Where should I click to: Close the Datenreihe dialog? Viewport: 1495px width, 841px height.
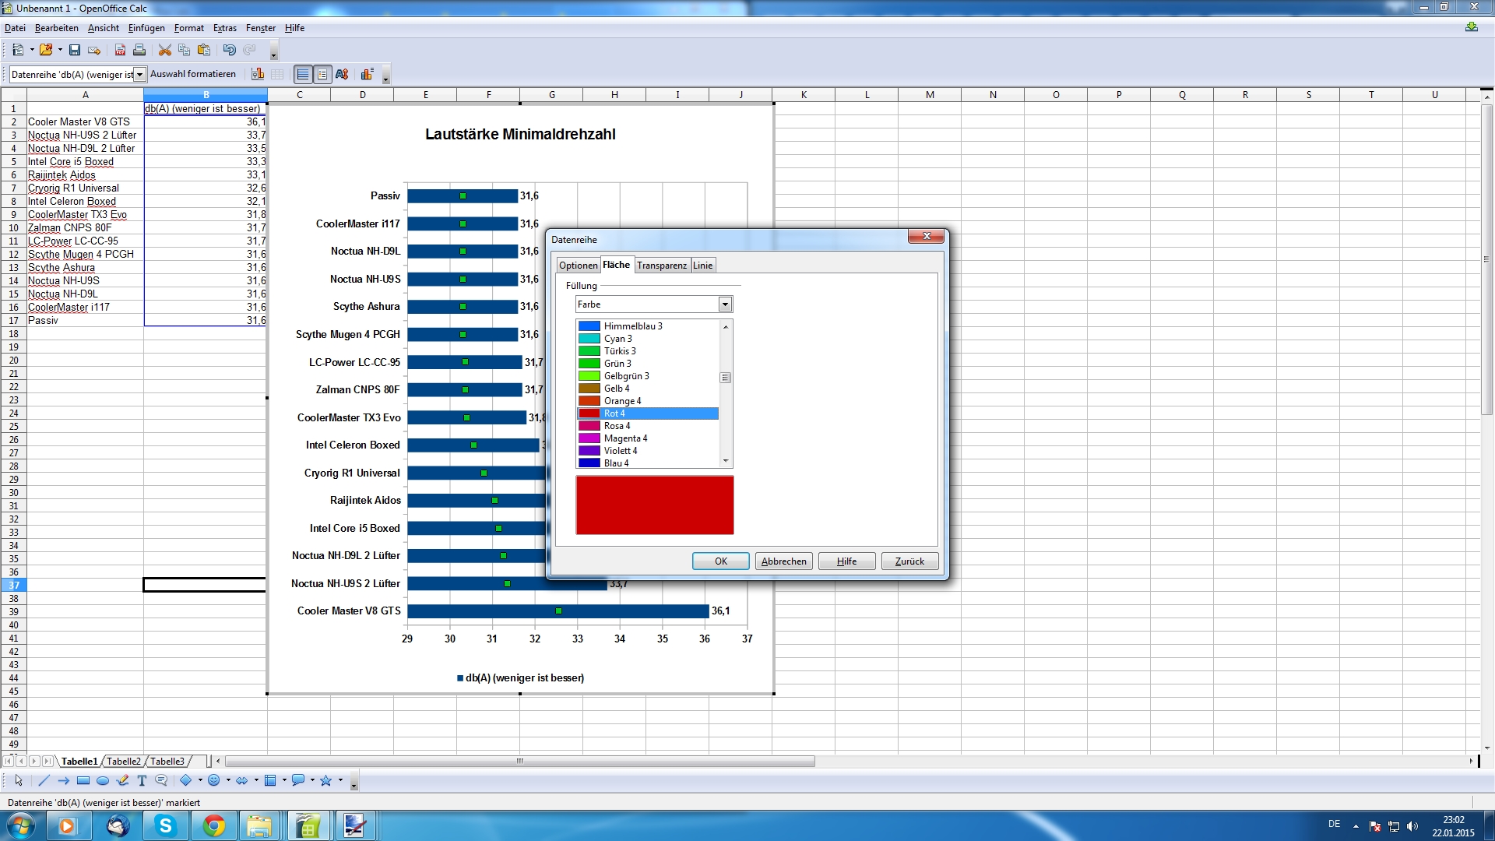click(x=927, y=236)
